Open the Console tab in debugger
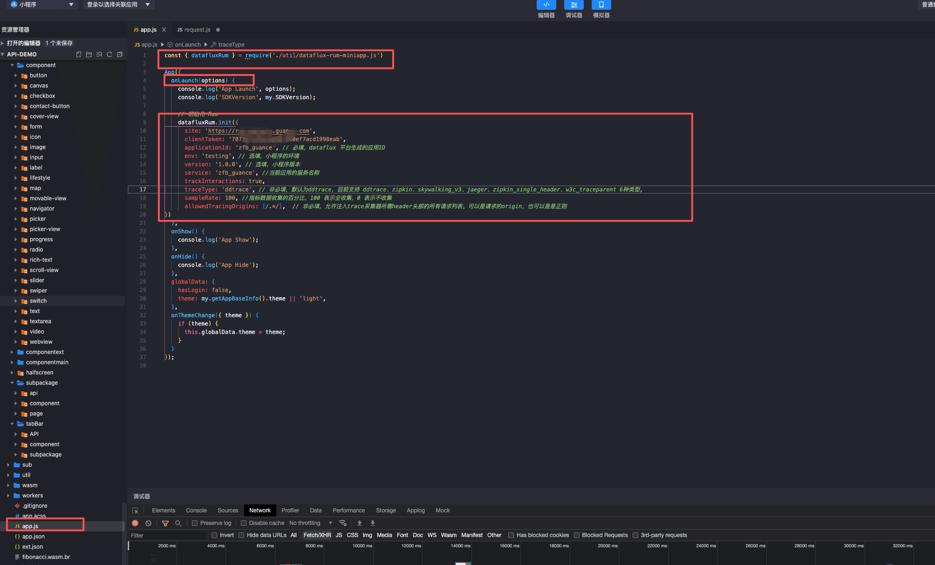 196,511
